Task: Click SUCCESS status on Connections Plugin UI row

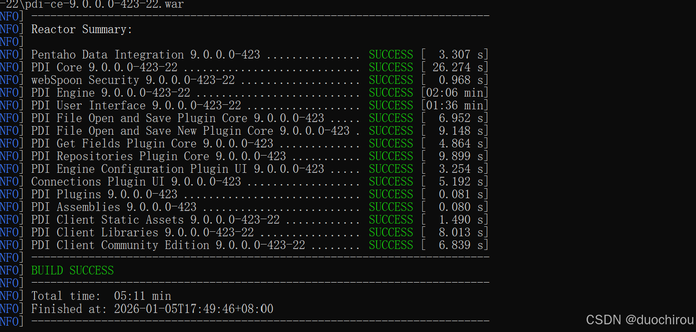Action: pyautogui.click(x=391, y=182)
